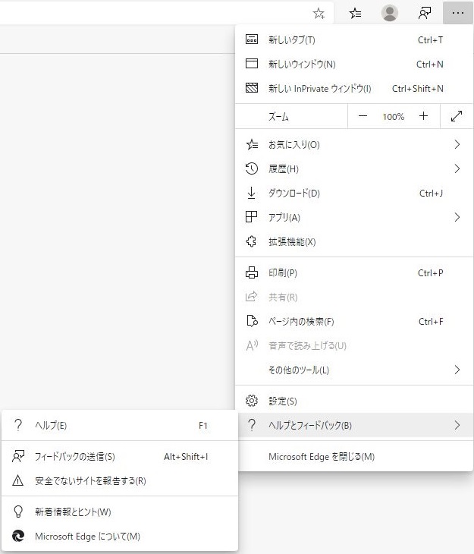This screenshot has height=554, width=474.
Task: Select ヘルプ(E) in the submenu
Action: (120, 426)
